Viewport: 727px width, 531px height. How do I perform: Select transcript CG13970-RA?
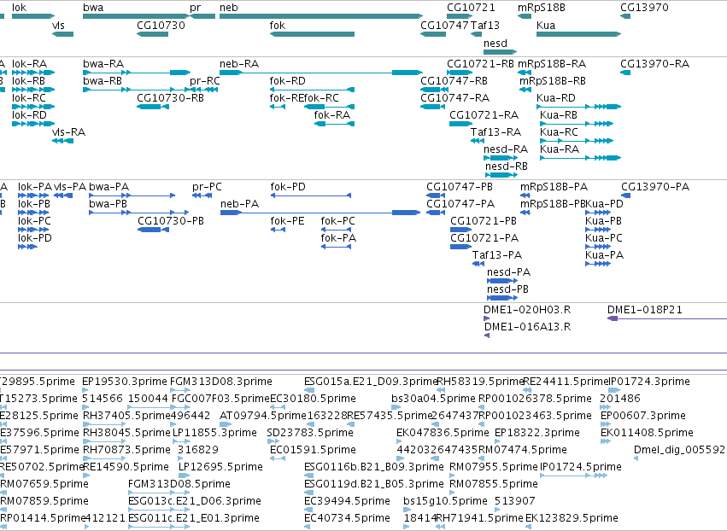click(x=654, y=63)
